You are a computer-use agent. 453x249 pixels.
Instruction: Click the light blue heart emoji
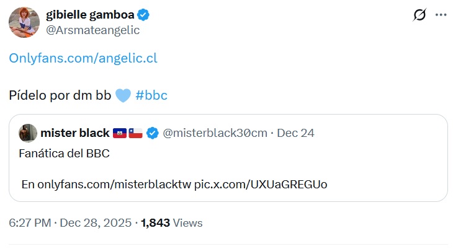click(123, 96)
